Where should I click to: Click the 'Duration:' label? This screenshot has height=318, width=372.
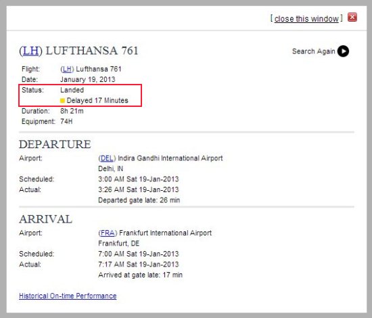[x=36, y=111]
